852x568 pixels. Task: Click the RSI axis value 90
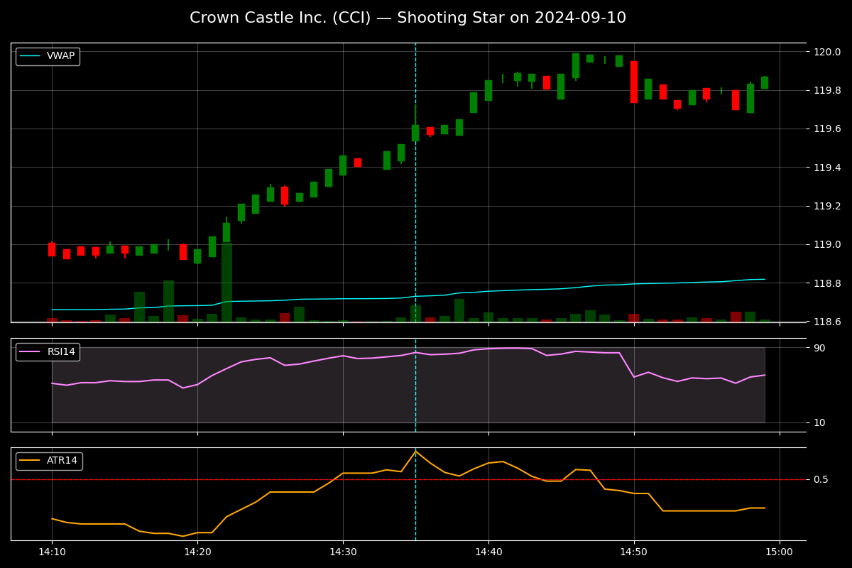click(819, 348)
